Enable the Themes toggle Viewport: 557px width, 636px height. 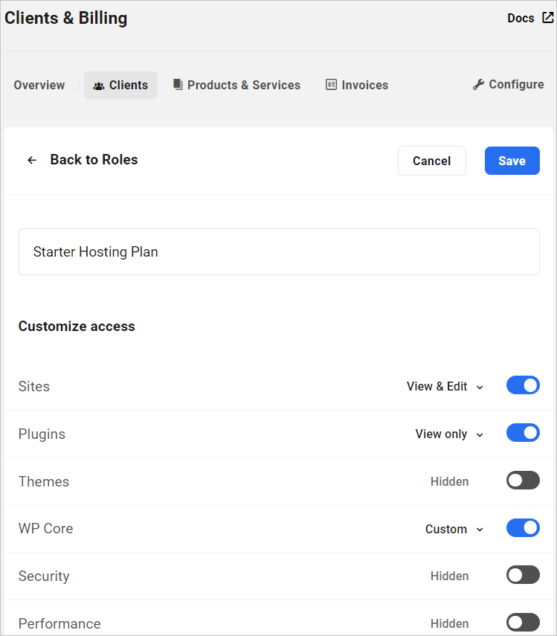tap(523, 480)
